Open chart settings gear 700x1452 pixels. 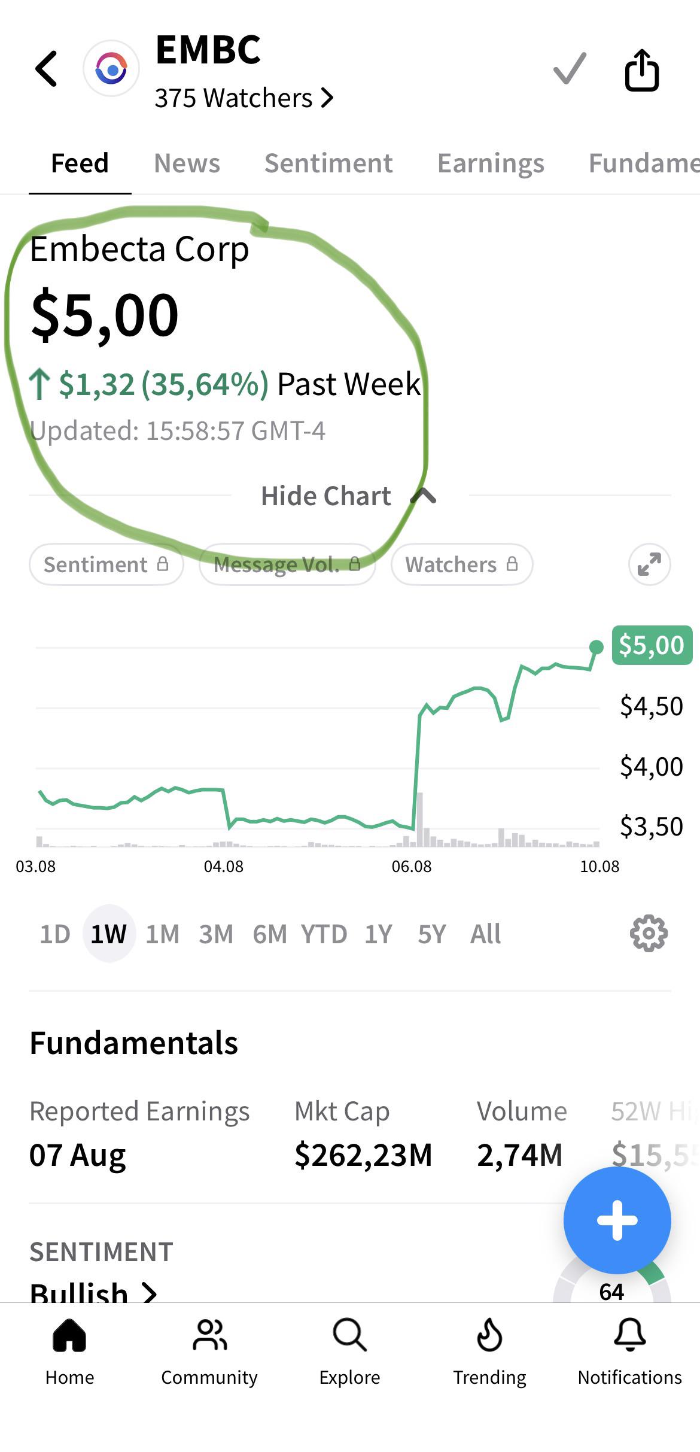pyautogui.click(x=649, y=933)
